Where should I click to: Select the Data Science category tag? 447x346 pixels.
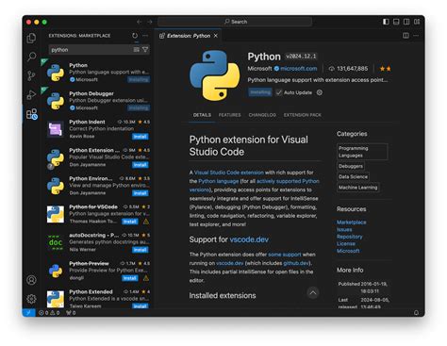point(353,176)
